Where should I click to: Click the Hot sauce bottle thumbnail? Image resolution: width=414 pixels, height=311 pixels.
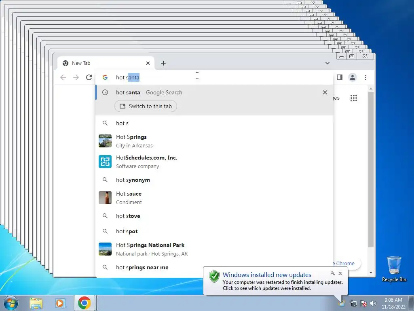(x=105, y=198)
